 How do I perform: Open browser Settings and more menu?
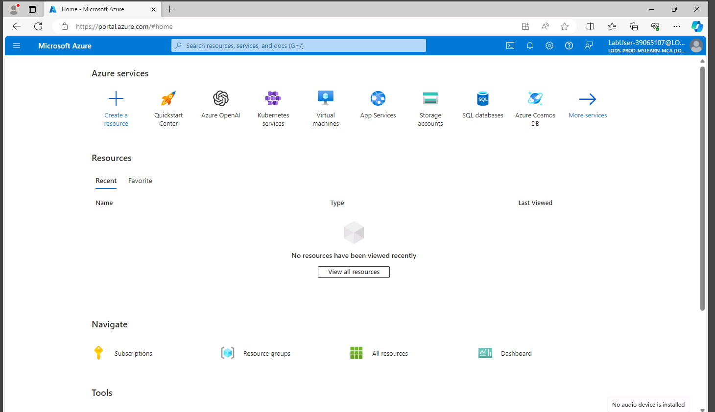point(676,26)
